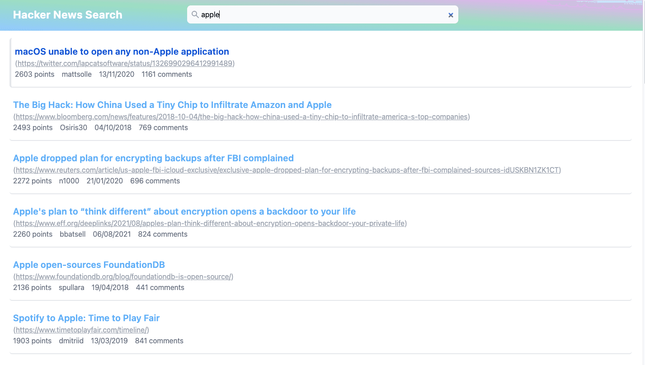Click '1161 comments' on the macOS story
This screenshot has height=365, width=645.
167,74
